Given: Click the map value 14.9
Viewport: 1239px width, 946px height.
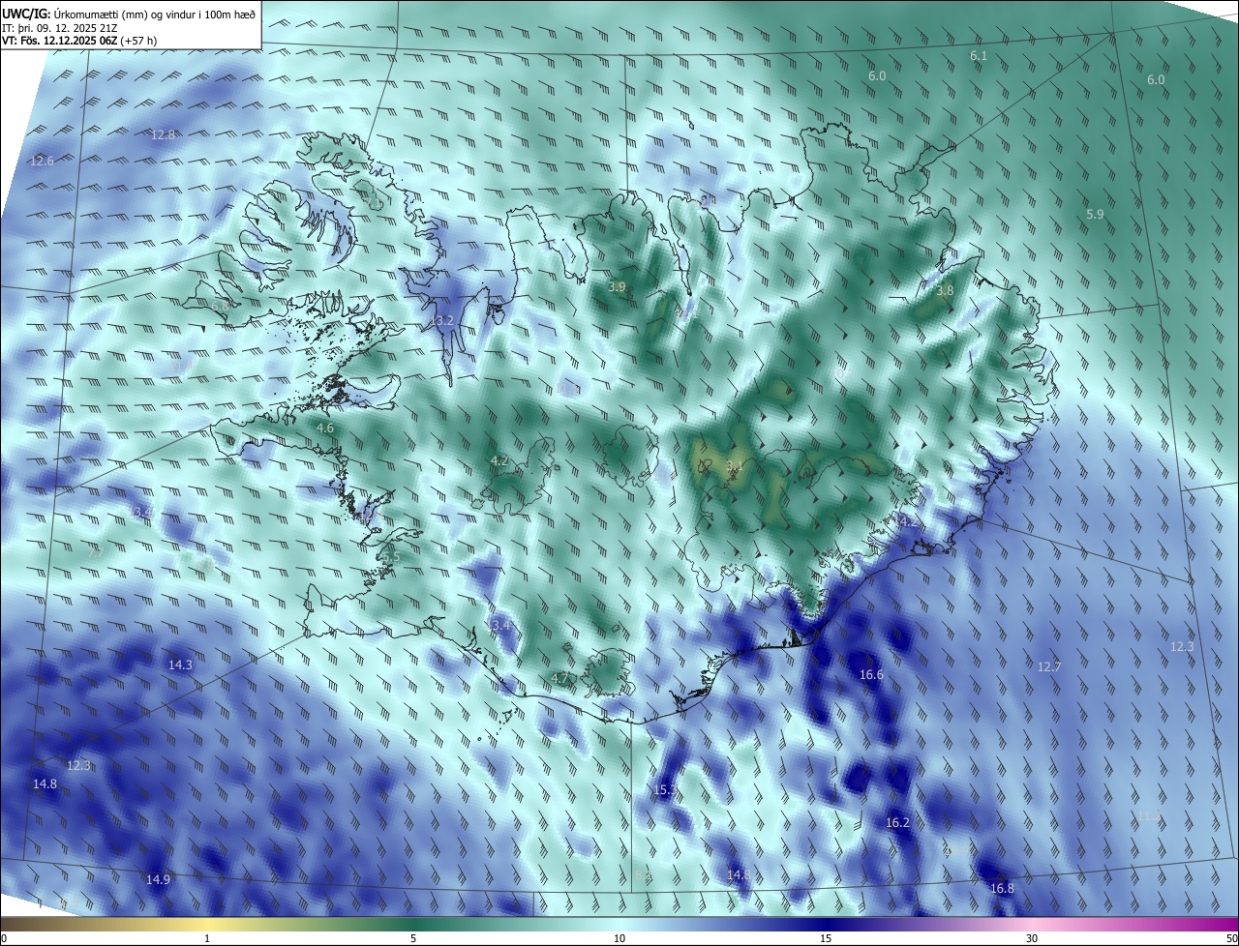Looking at the screenshot, I should (158, 880).
